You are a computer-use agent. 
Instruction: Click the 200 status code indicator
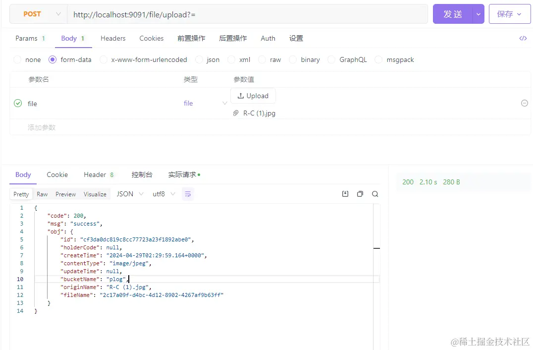408,181
